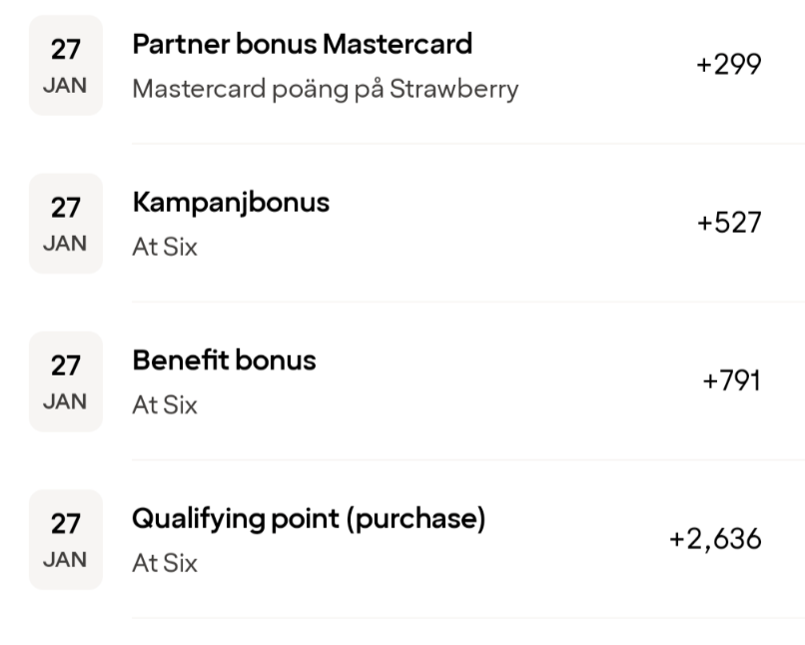Select the Benefit bonus transaction title
Screen dimensions: 805x645
point(224,360)
